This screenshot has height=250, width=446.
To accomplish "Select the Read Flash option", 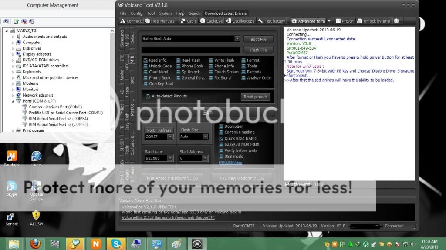I will [188, 60].
